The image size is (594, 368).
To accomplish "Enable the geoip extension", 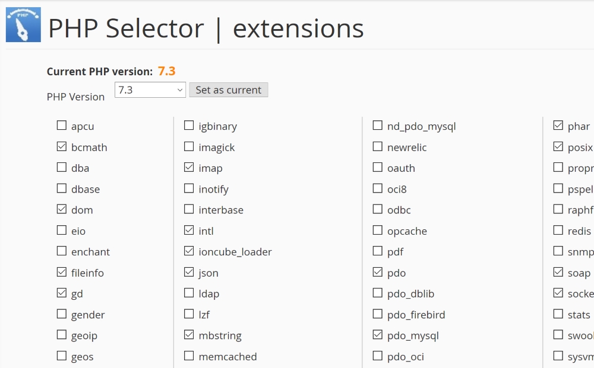I will click(61, 334).
